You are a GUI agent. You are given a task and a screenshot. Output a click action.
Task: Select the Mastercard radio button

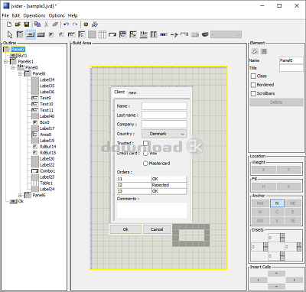145,163
